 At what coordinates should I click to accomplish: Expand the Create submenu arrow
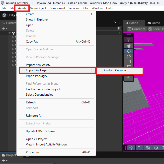coord(91,14)
